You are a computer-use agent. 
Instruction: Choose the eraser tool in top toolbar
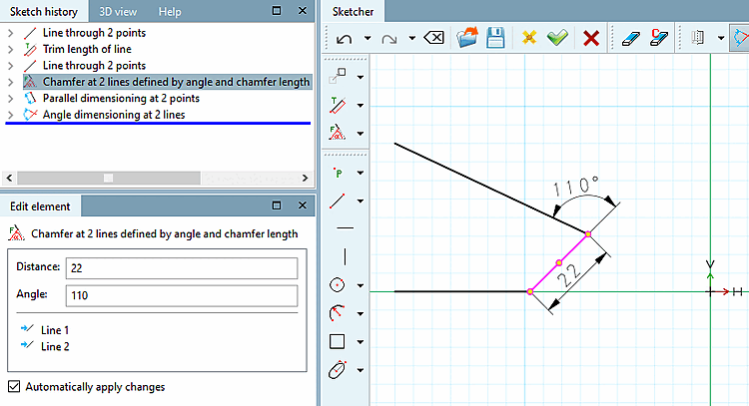point(630,38)
